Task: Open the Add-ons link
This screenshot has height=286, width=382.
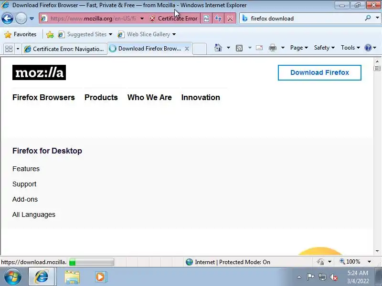Action: [25, 199]
